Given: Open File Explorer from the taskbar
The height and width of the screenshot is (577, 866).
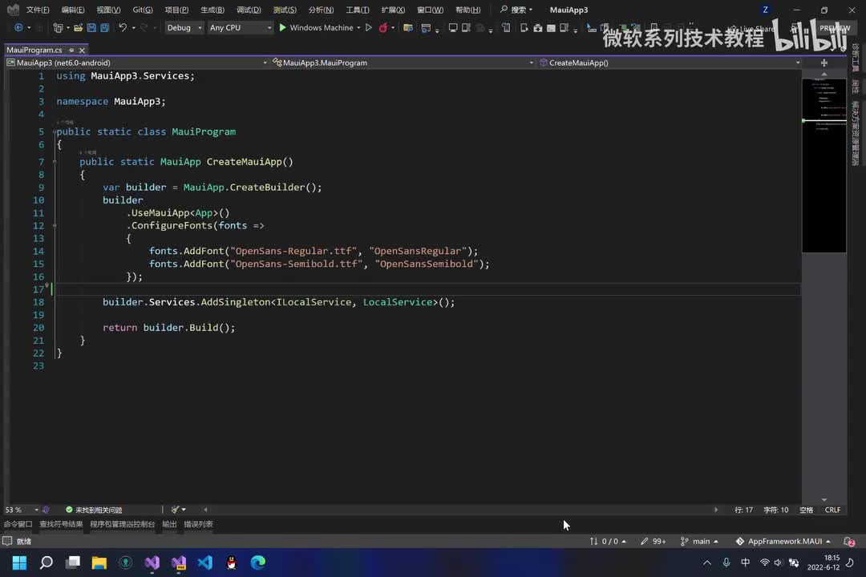Looking at the screenshot, I should pos(99,562).
